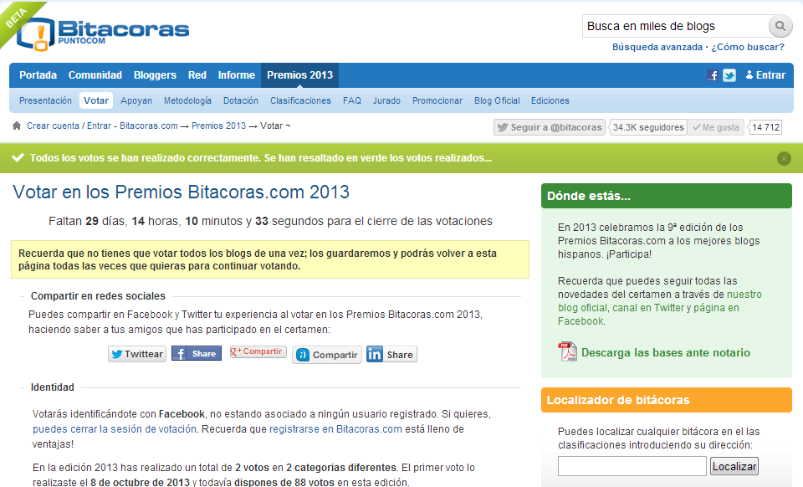Click the search magnifier button
The width and height of the screenshot is (803, 487).
point(780,26)
